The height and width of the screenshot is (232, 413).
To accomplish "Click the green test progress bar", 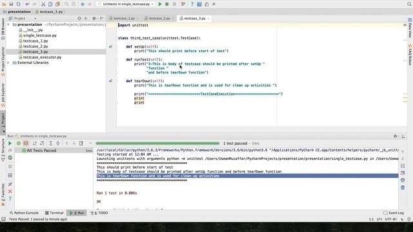I will pyautogui.click(x=157, y=143).
